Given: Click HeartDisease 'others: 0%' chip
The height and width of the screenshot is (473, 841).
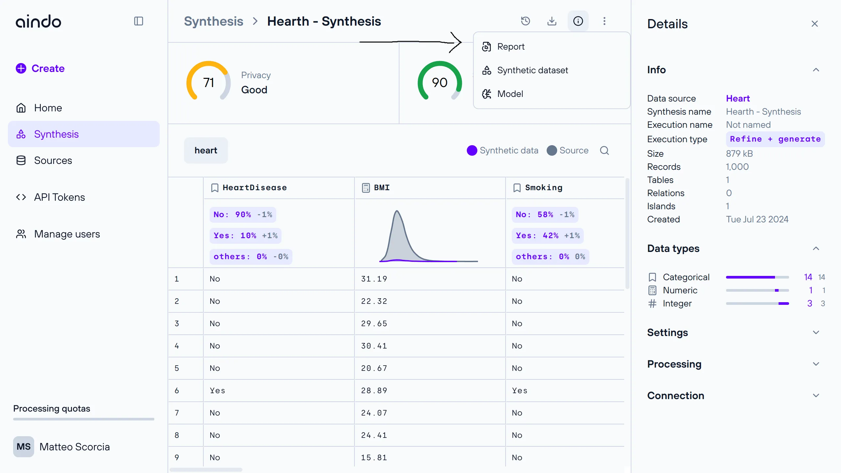Looking at the screenshot, I should 251,257.
